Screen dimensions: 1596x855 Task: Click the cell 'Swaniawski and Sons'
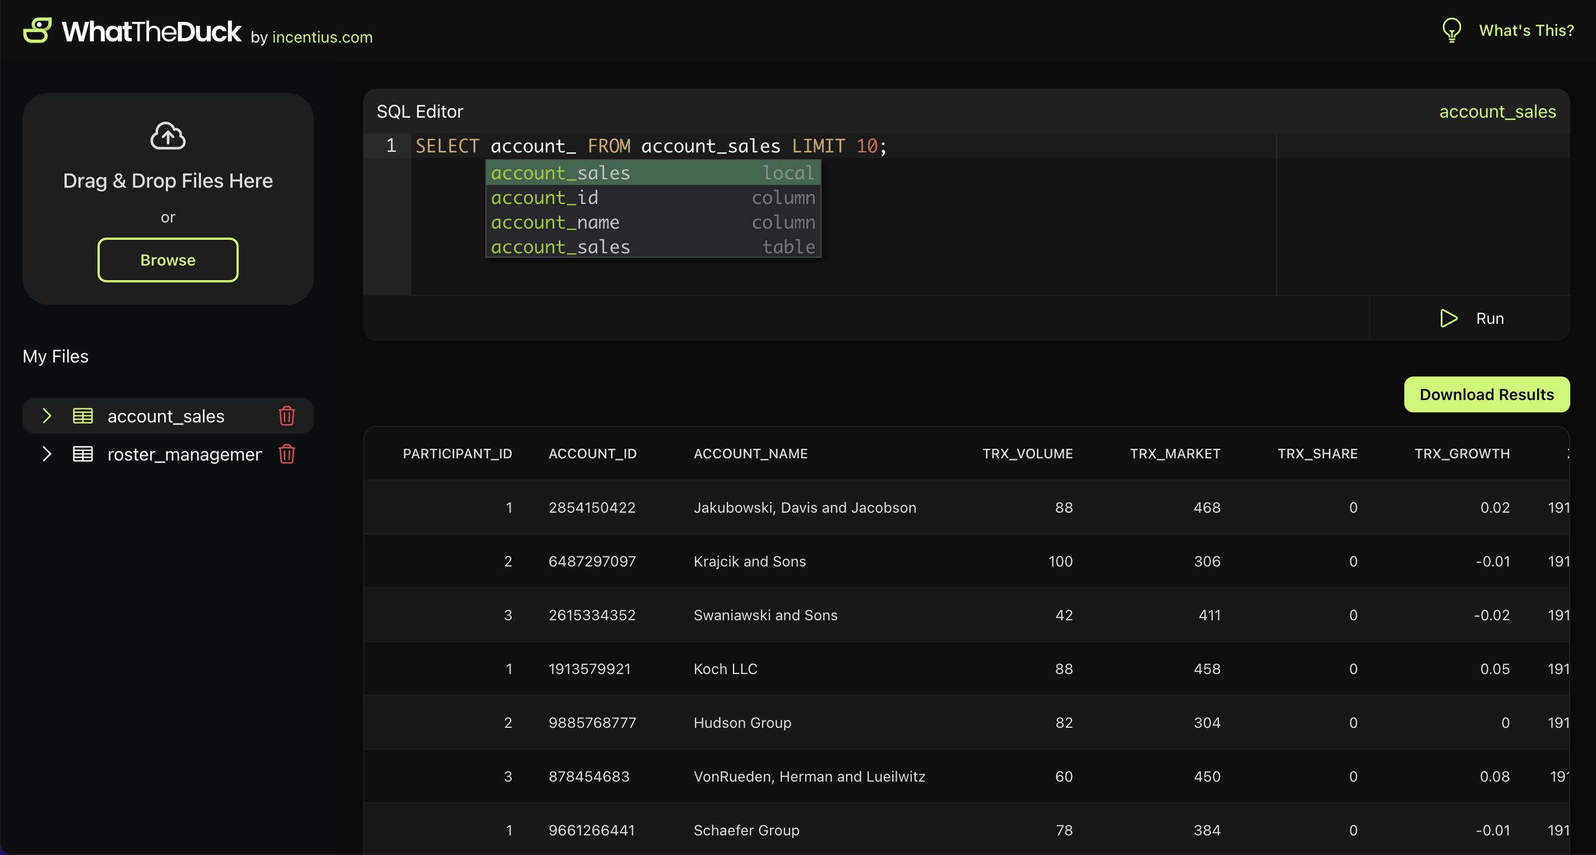pyautogui.click(x=765, y=615)
